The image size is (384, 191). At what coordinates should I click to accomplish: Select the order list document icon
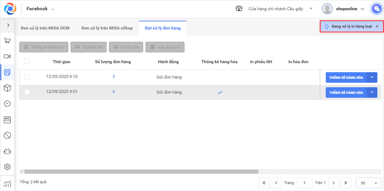click(x=7, y=72)
